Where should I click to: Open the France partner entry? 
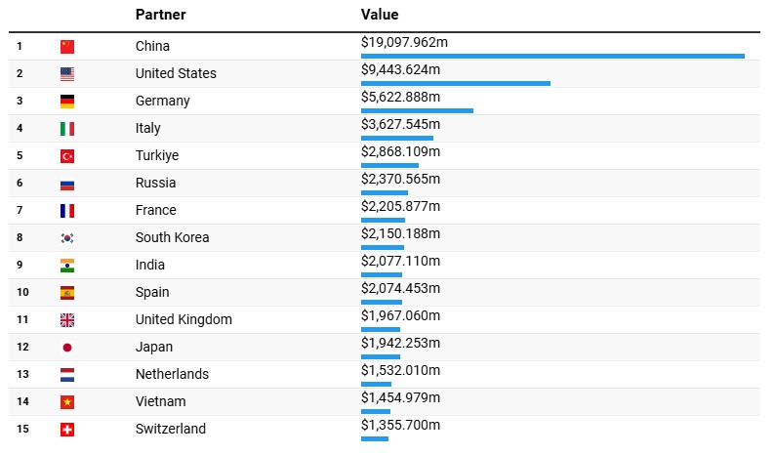click(x=156, y=210)
